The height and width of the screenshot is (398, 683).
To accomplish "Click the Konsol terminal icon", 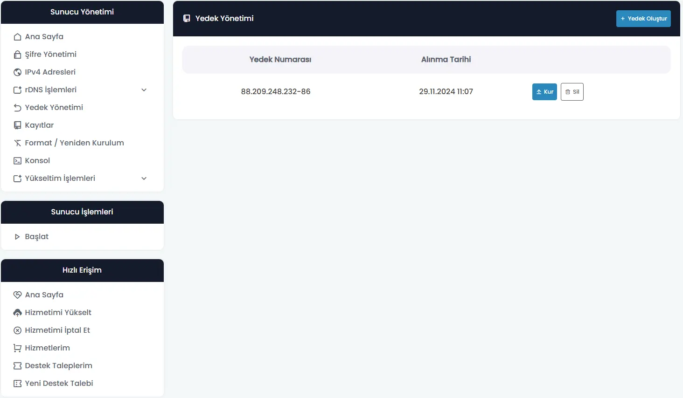I will coord(17,161).
